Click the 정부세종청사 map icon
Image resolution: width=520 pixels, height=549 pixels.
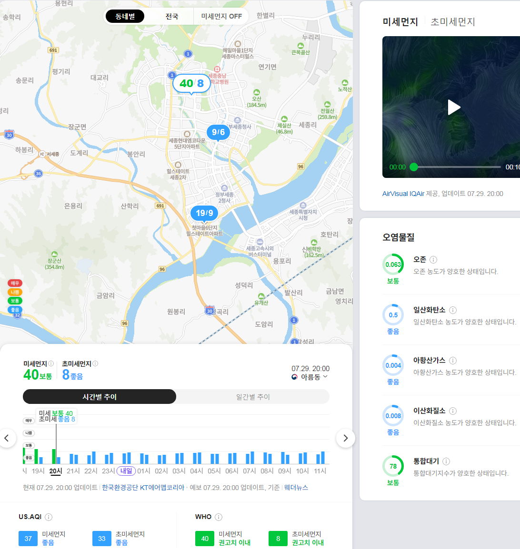pos(238,120)
